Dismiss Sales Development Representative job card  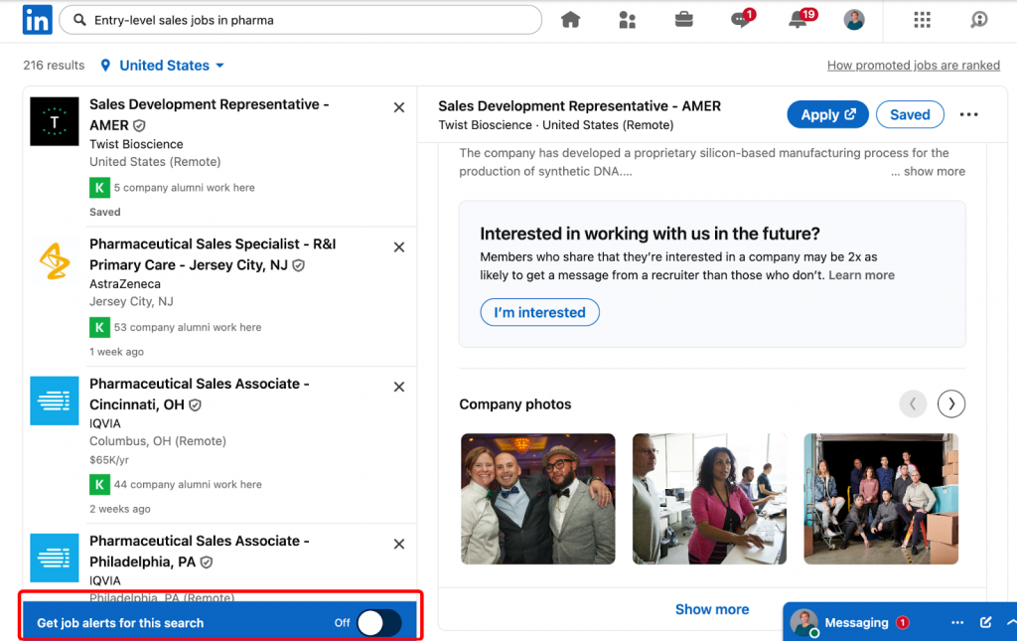[399, 107]
